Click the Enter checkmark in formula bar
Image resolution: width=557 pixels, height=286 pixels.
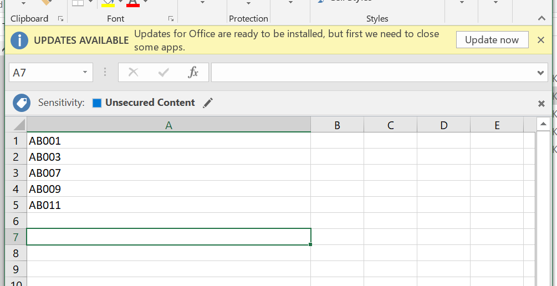pos(163,72)
